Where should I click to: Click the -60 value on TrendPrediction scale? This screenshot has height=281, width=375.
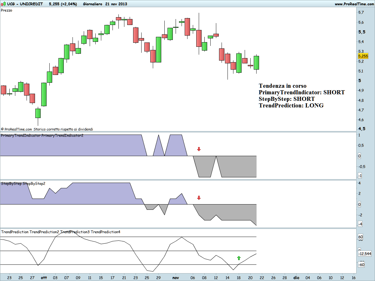click(x=361, y=265)
